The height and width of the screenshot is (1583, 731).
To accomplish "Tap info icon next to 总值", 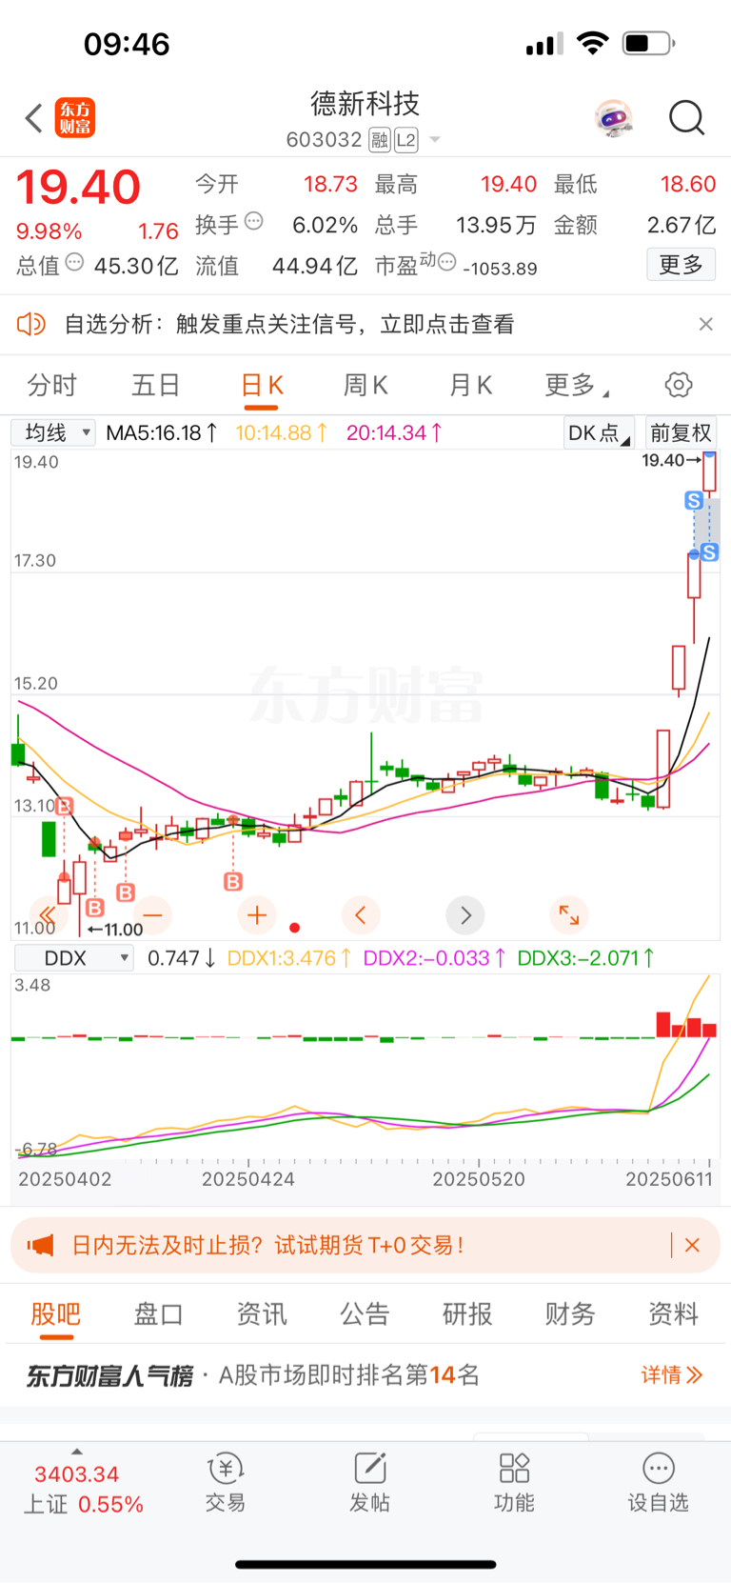I will coord(74,262).
